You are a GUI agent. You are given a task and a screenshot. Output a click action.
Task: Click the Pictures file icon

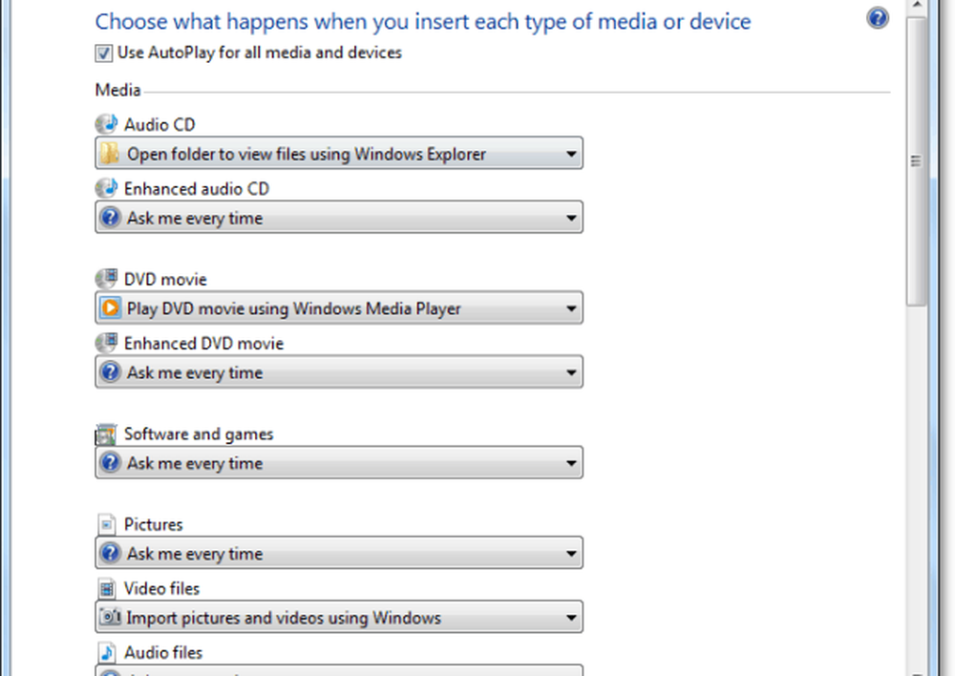point(107,524)
